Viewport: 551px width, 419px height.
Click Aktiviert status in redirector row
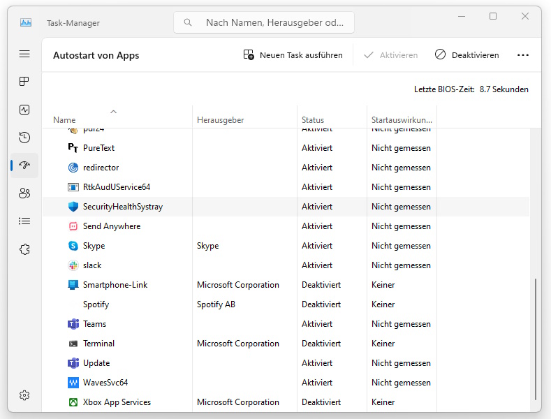click(317, 168)
